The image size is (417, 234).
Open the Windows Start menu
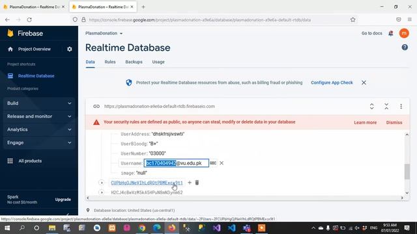click(x=7, y=228)
